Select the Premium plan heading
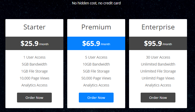Image resolution: width=195 pixels, height=112 pixels. tap(96, 27)
